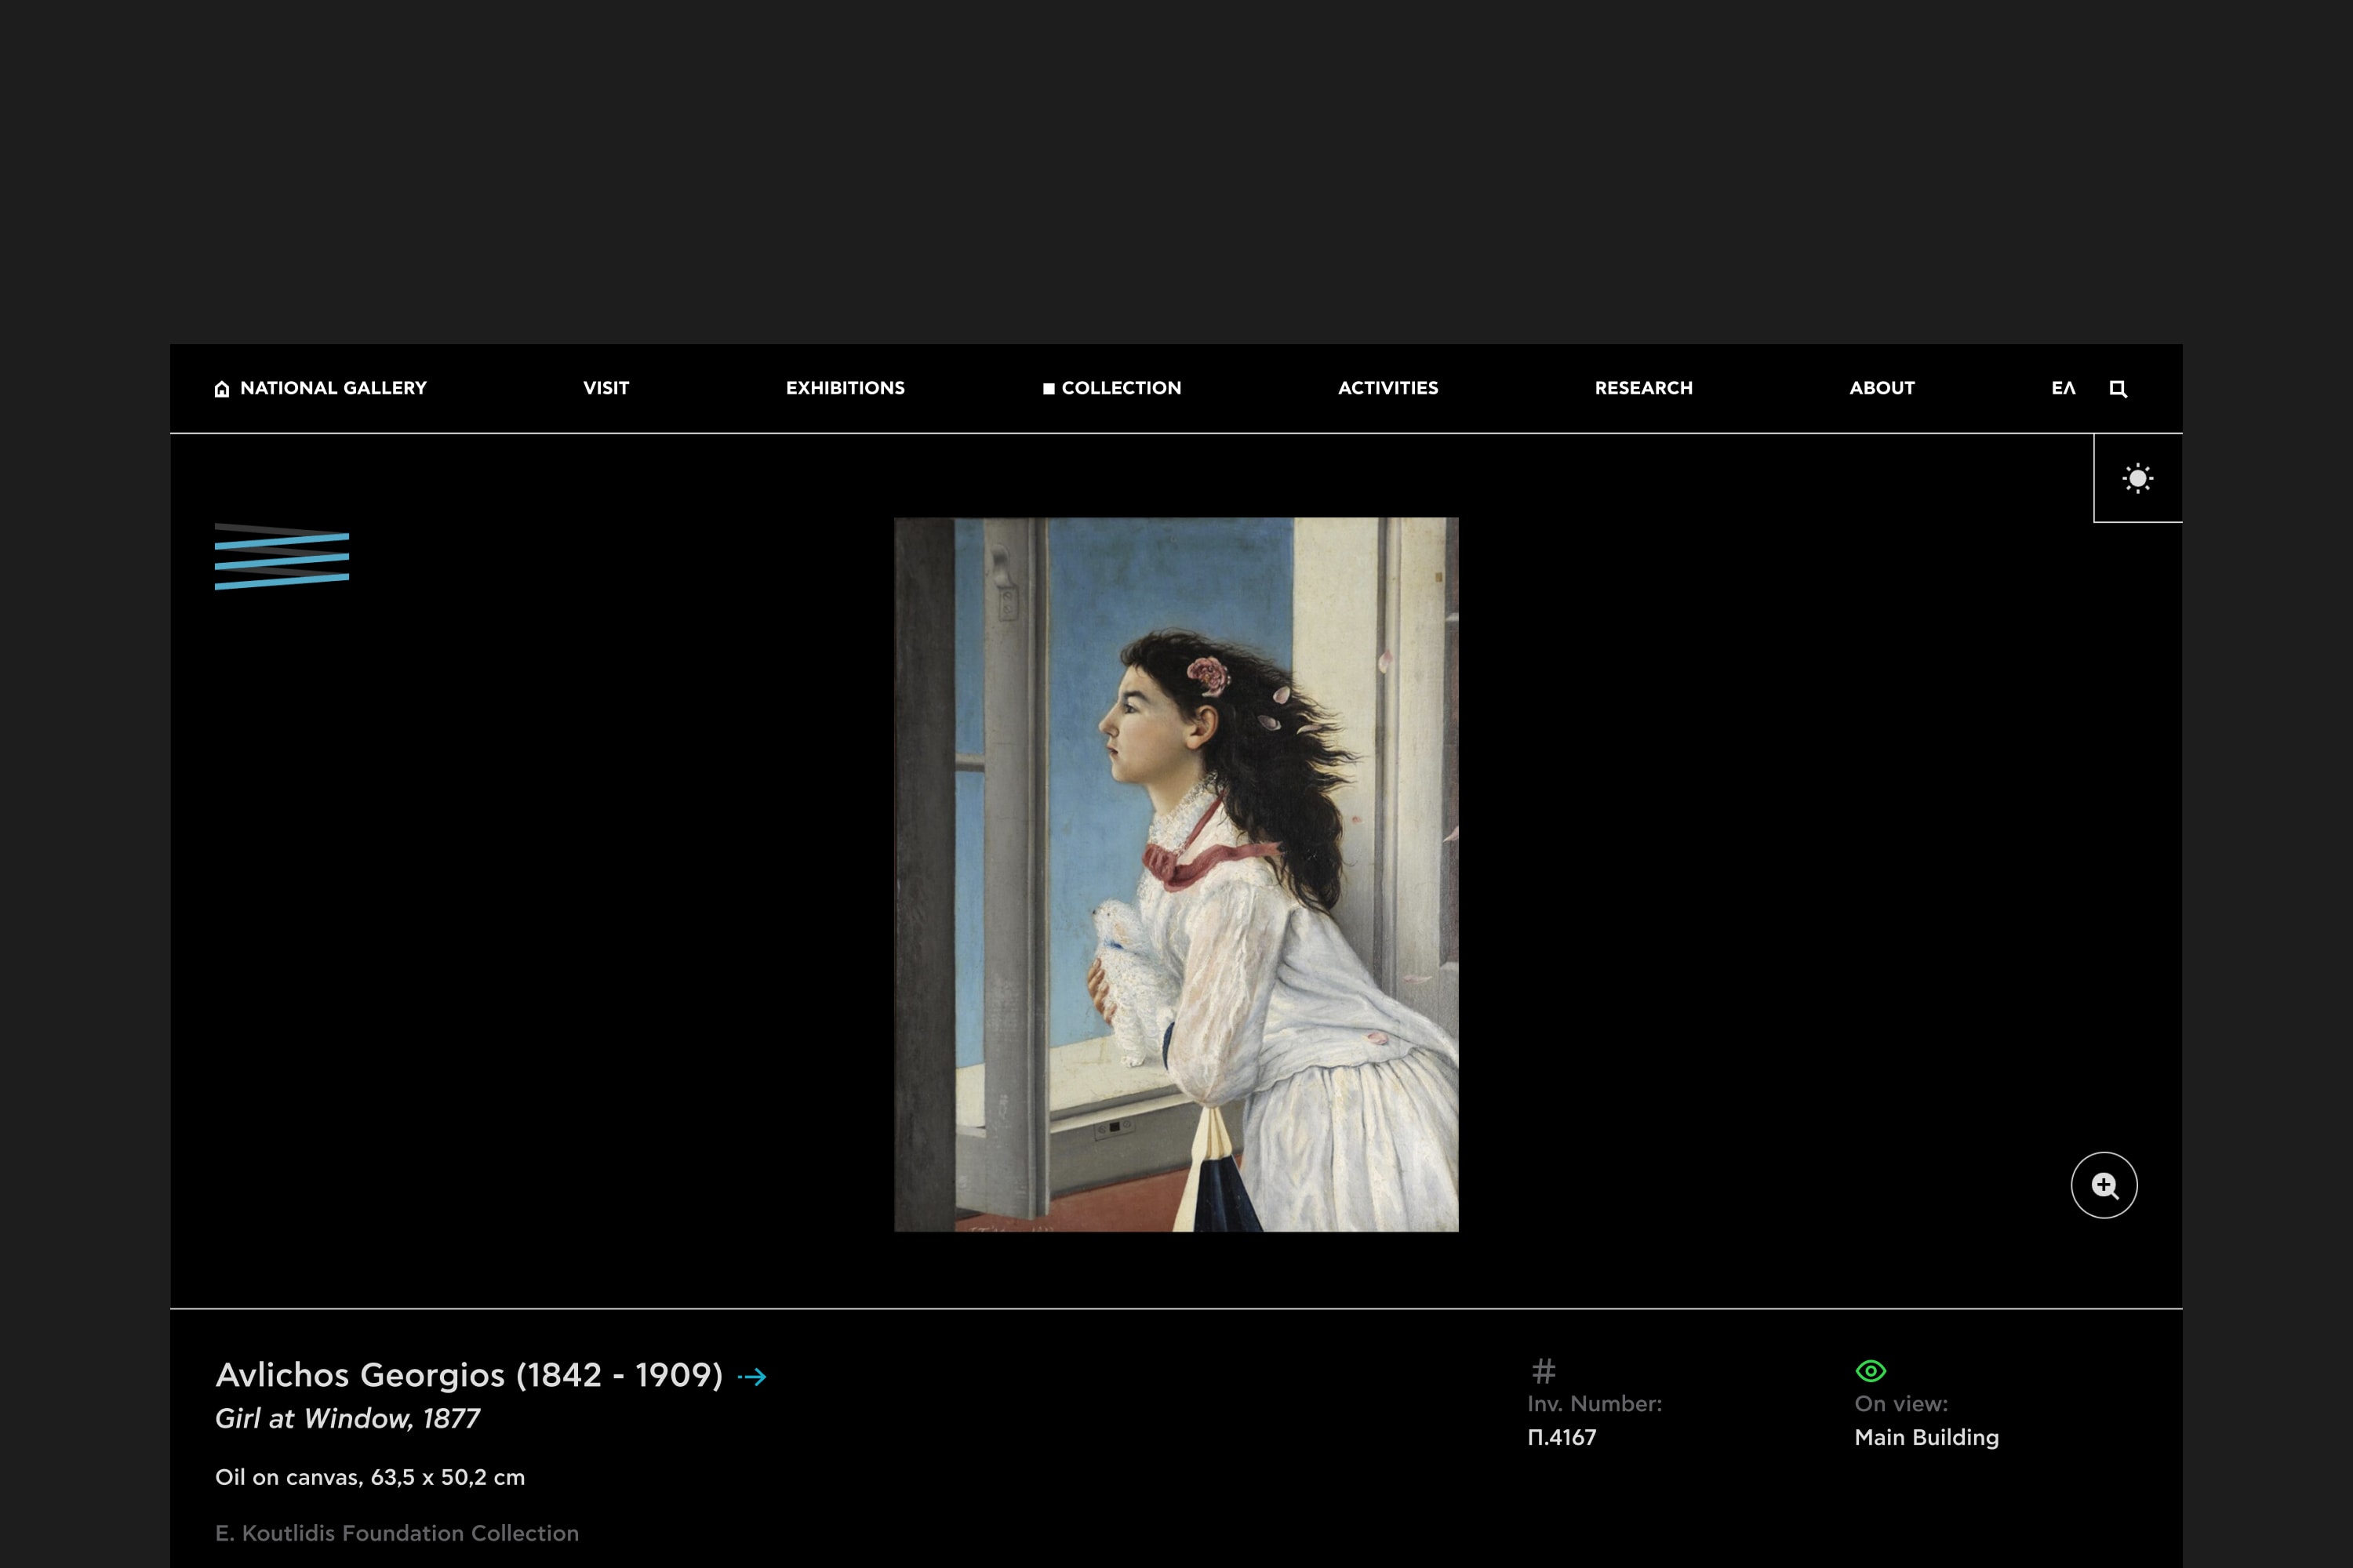Open the ABOUT menu
Image resolution: width=2353 pixels, height=1568 pixels.
click(x=1882, y=388)
